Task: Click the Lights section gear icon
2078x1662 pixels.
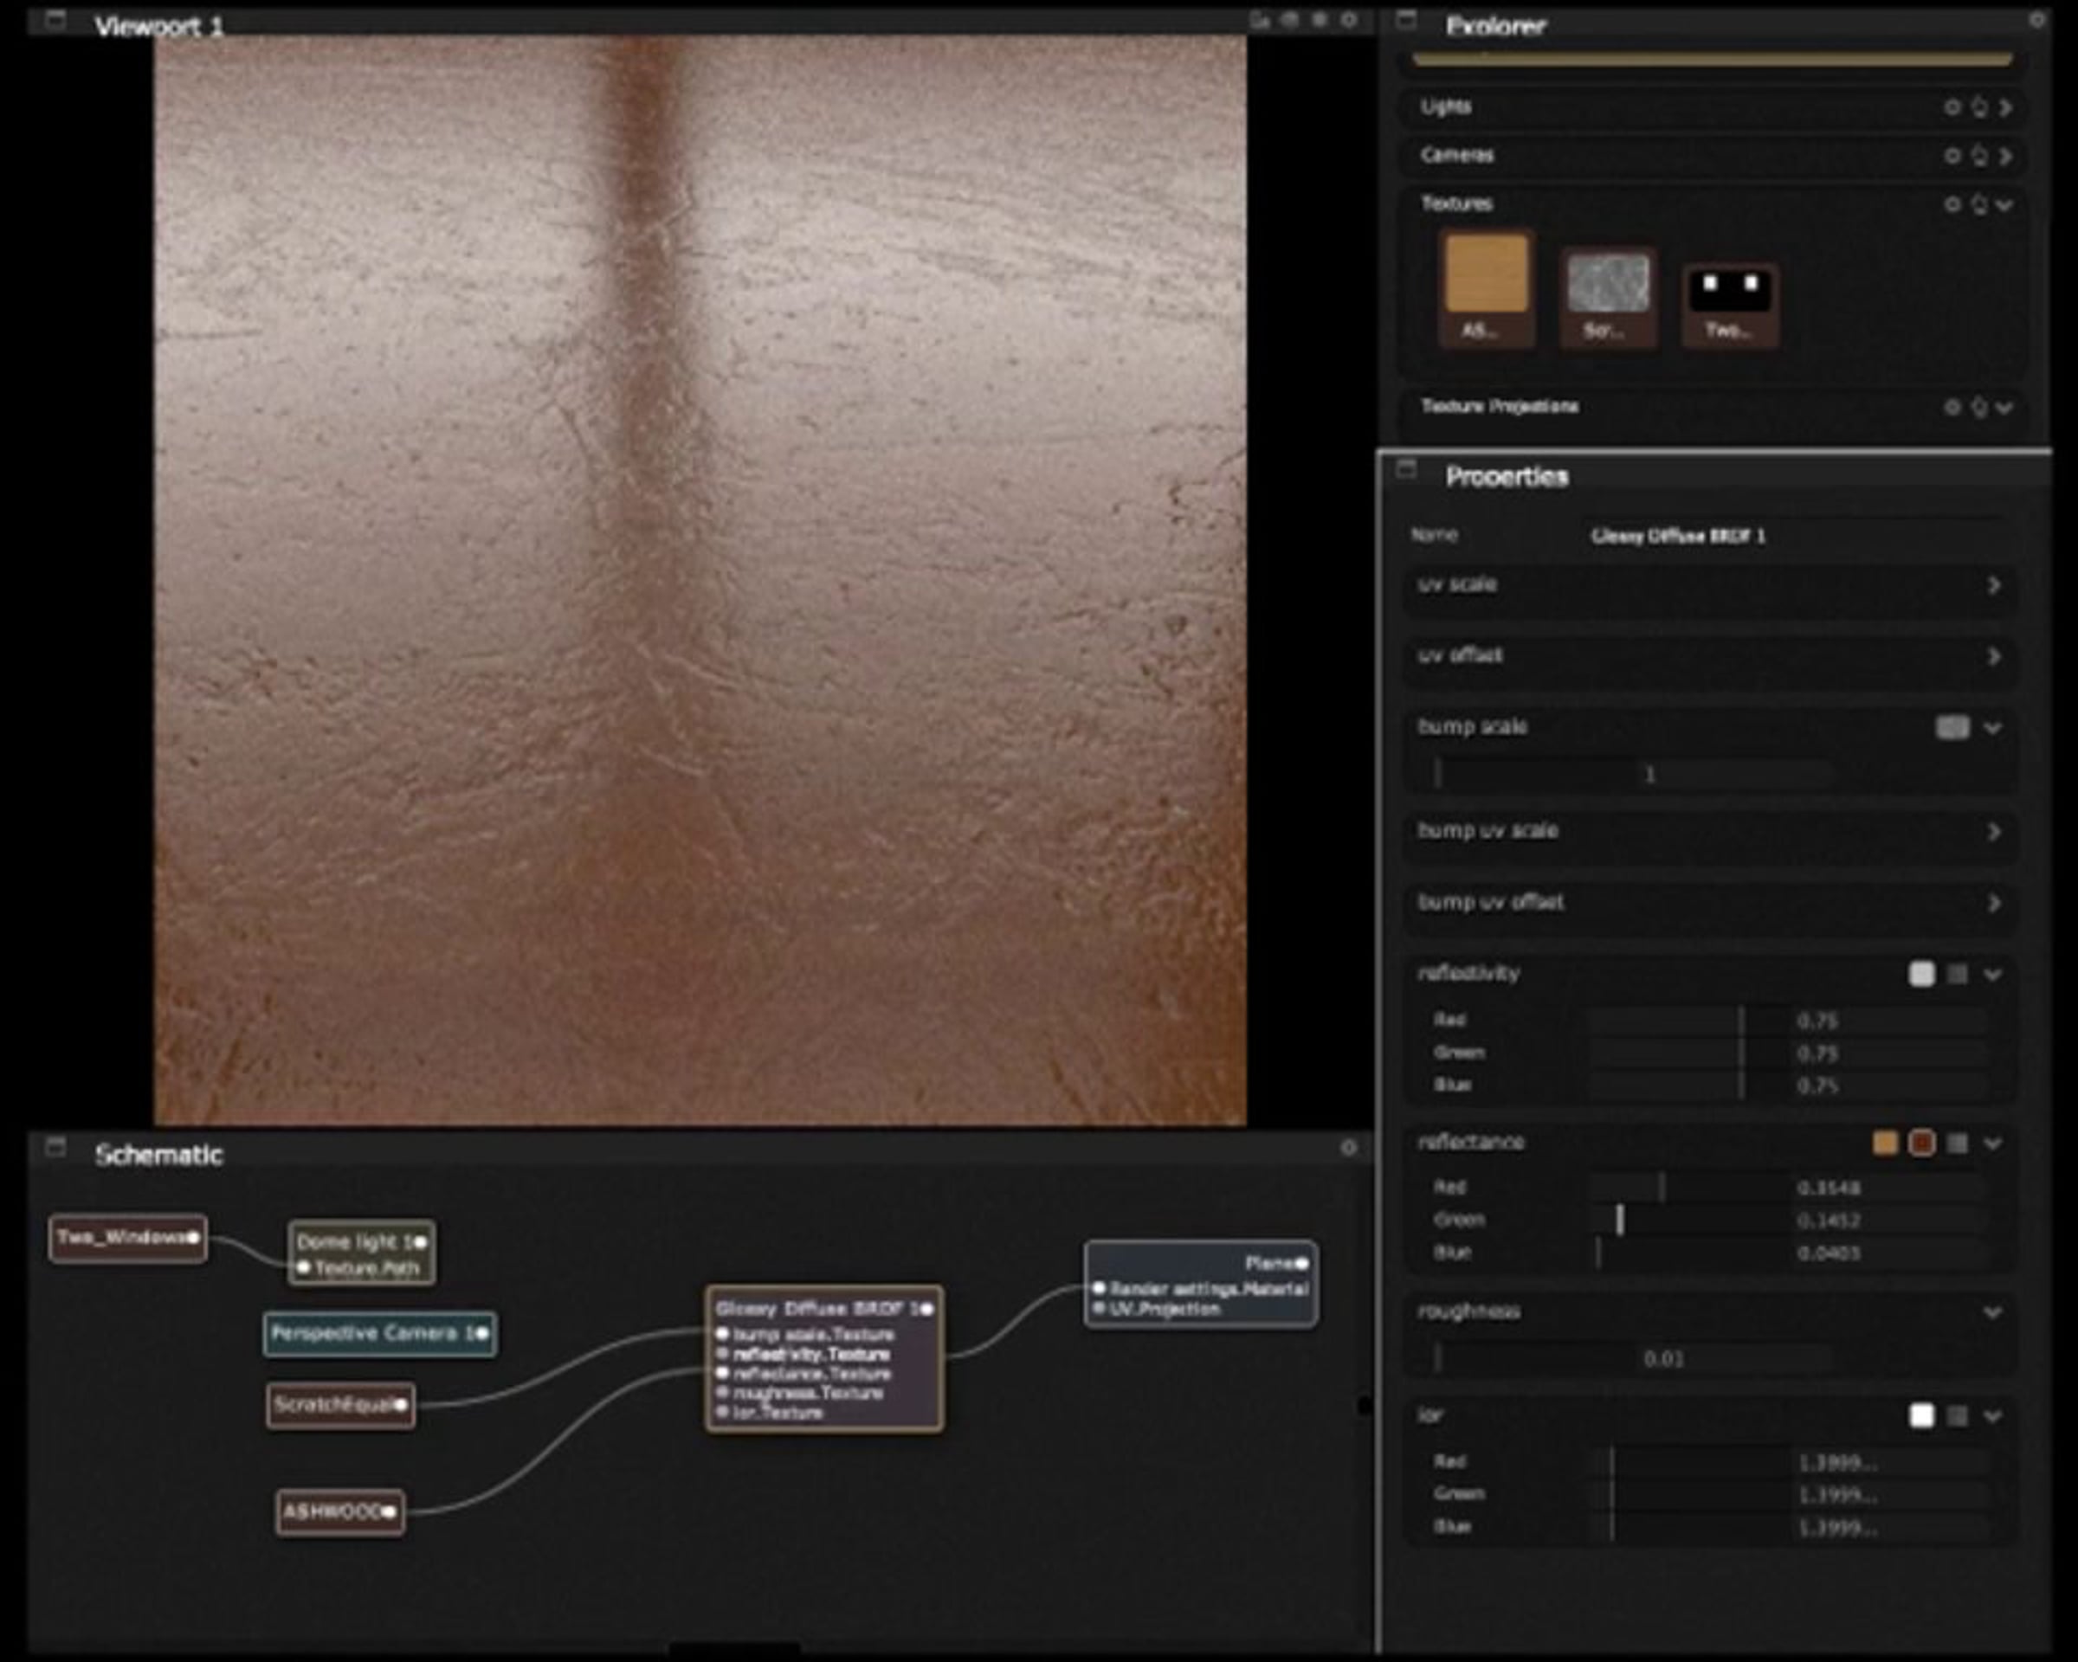Action: pyautogui.click(x=1952, y=107)
